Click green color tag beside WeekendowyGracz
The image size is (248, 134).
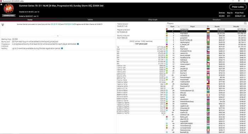167,101
